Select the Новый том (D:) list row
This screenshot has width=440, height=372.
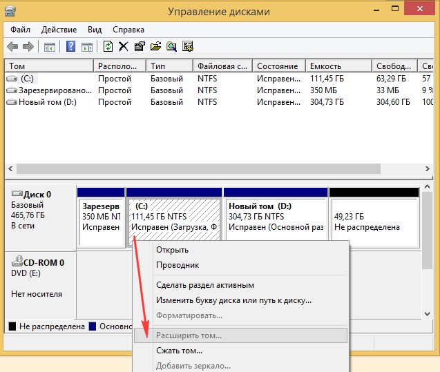click(220, 102)
